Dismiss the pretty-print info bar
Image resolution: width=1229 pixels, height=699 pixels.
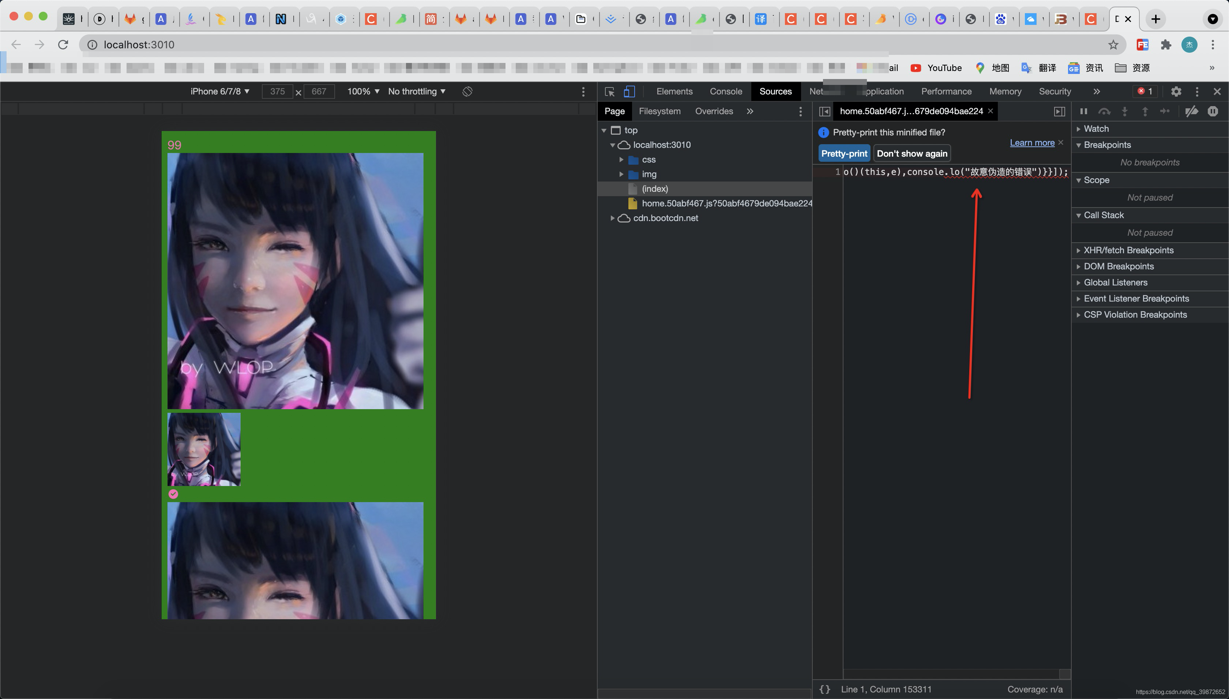pyautogui.click(x=1061, y=143)
